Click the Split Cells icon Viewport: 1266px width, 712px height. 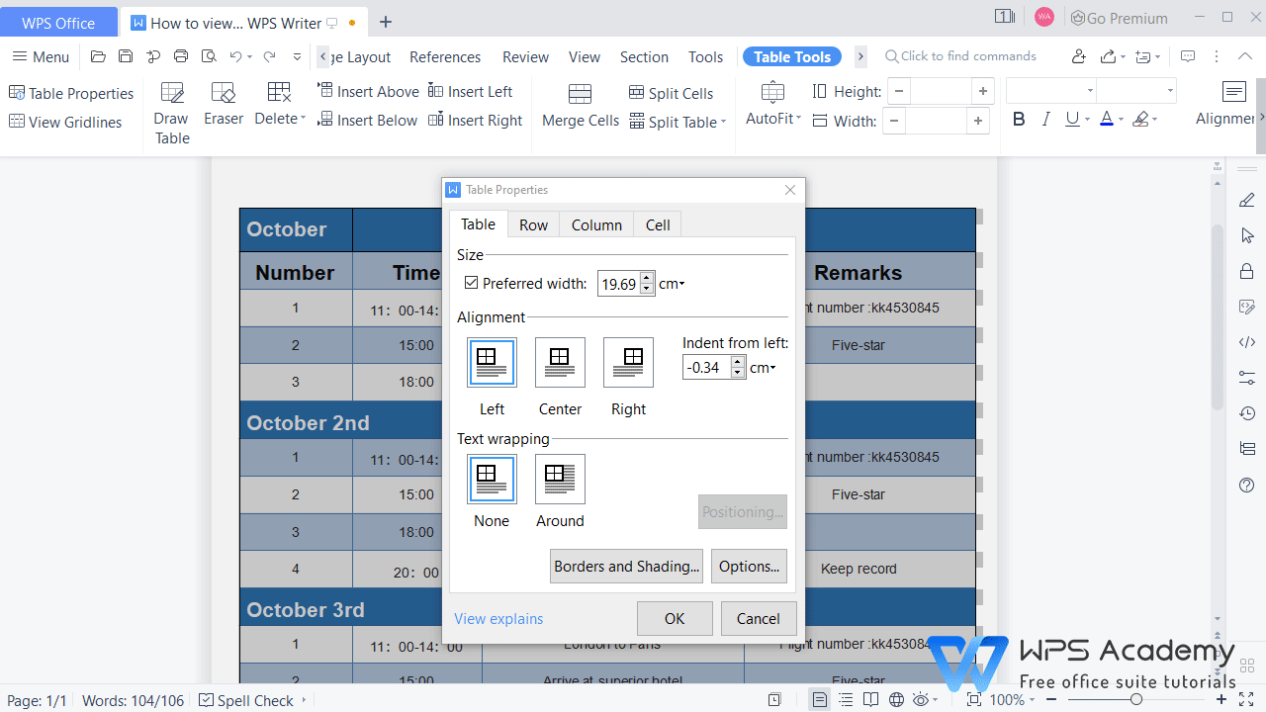point(672,93)
